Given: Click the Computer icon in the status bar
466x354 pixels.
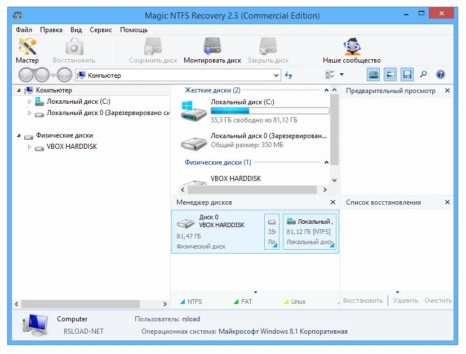Looking at the screenshot, I should 35,325.
